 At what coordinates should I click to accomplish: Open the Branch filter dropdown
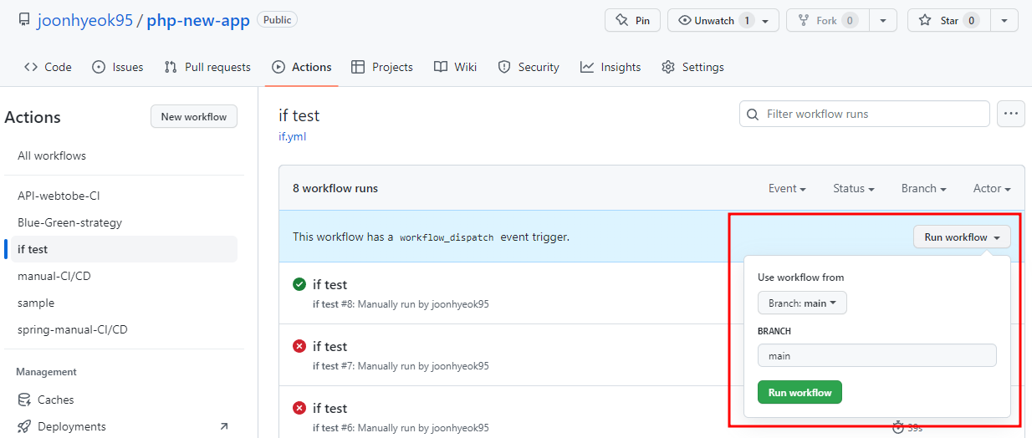[x=924, y=188]
